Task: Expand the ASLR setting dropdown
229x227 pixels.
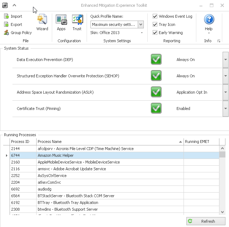Action: 225,92
